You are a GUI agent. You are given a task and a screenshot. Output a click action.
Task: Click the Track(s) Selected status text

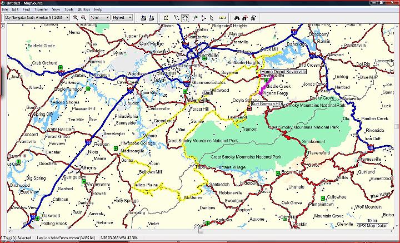[x=16, y=238]
